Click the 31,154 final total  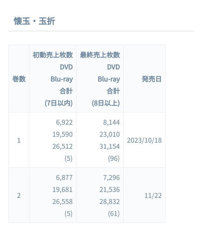[x=110, y=146]
